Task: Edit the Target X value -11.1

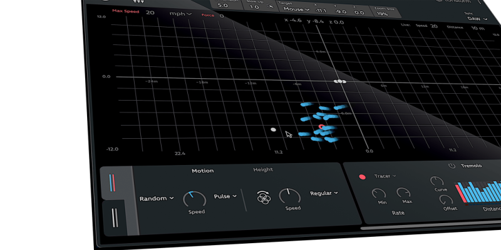Action: [321, 11]
